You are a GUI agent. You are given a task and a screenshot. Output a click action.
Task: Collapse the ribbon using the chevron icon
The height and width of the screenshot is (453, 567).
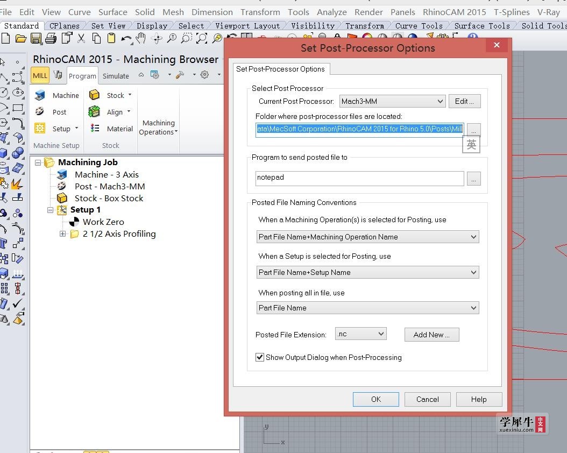(141, 75)
